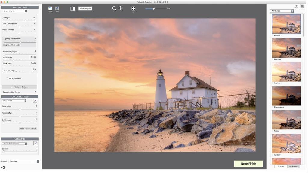Open the All Styles filter dropdown
Viewport: 308px width, 173px height.
[282, 11]
